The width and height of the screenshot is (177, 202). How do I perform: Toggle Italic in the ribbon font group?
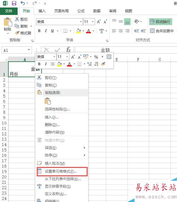[46, 31]
